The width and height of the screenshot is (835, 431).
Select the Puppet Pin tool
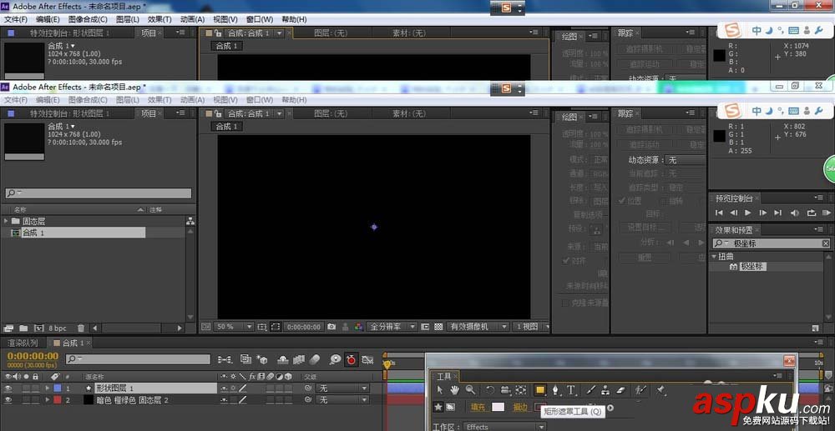click(660, 390)
